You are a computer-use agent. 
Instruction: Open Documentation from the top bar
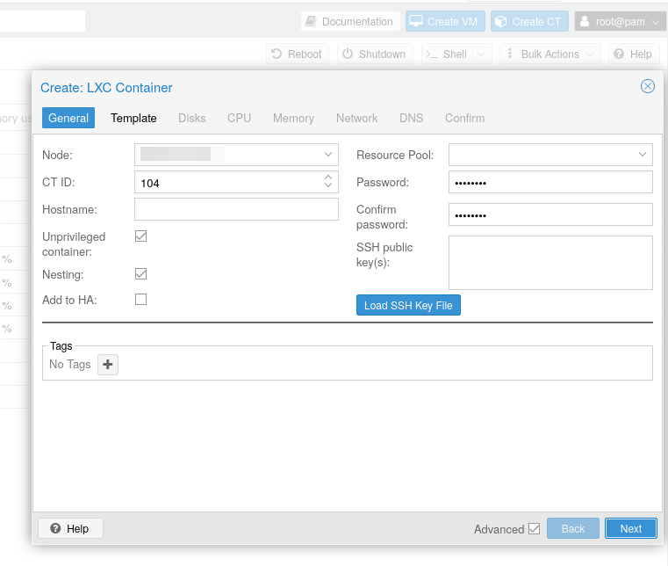tap(350, 21)
